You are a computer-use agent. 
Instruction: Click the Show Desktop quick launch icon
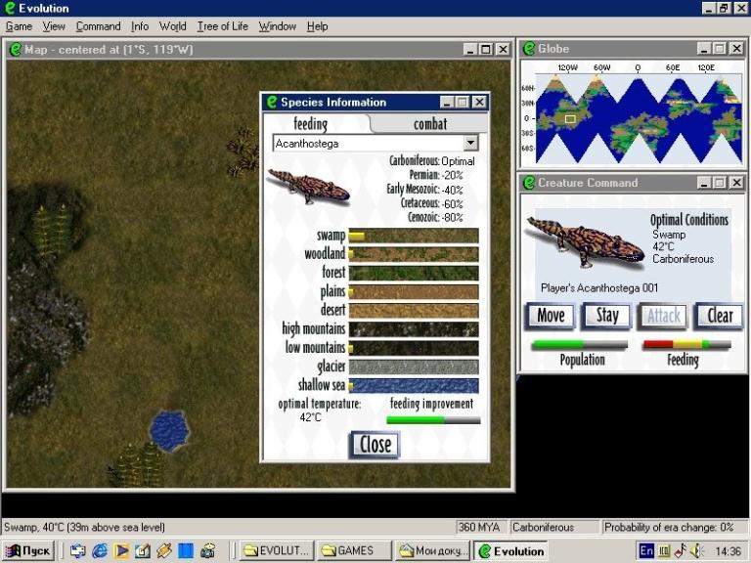click(x=78, y=551)
